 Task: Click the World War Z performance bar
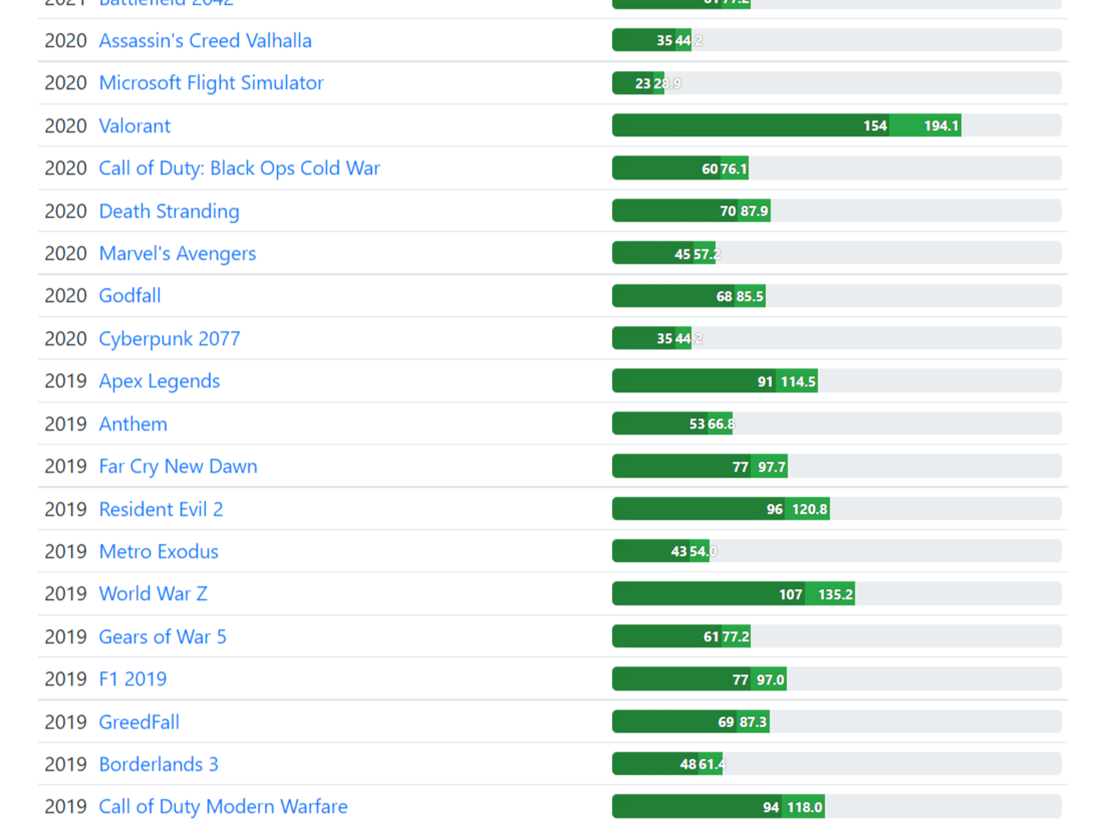tap(837, 594)
